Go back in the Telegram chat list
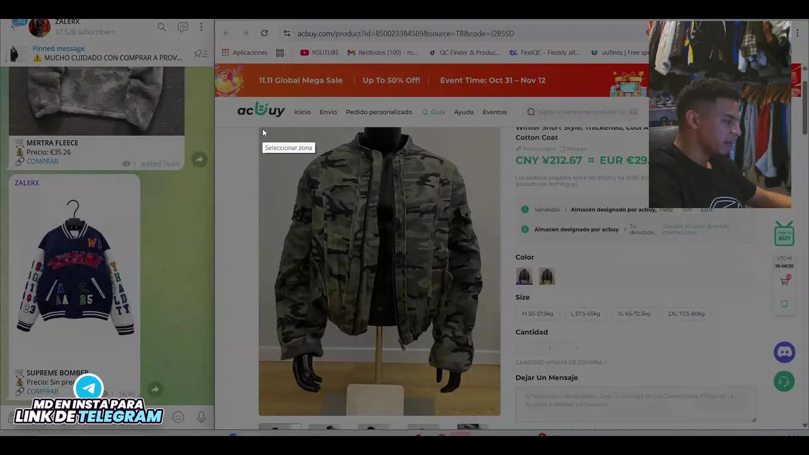 (x=14, y=27)
